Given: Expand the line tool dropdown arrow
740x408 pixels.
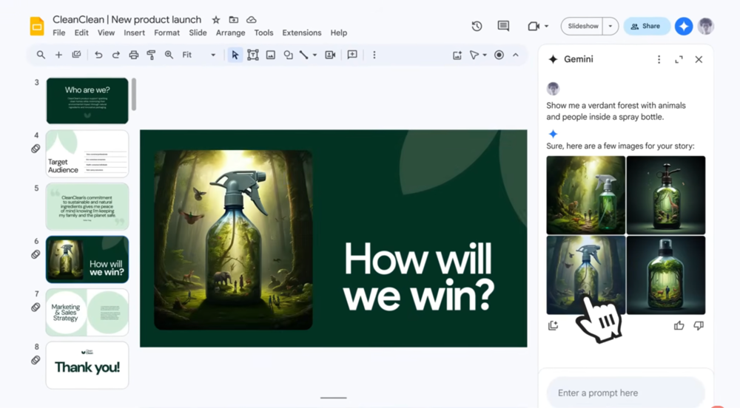Looking at the screenshot, I should pyautogui.click(x=314, y=55).
